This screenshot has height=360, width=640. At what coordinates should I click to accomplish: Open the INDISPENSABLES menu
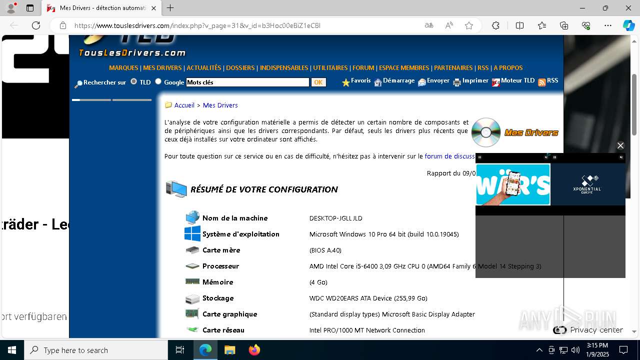[284, 68]
